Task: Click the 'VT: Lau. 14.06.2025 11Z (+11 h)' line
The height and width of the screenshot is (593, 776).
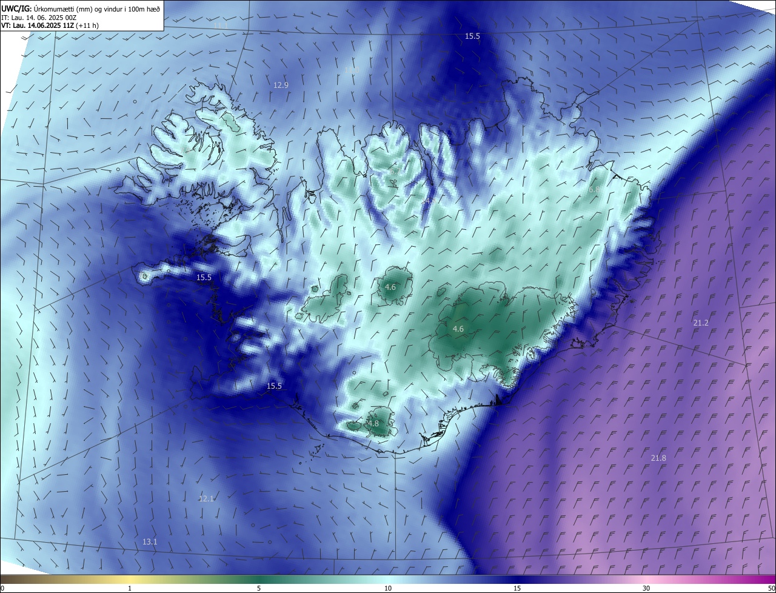Action: click(x=50, y=25)
